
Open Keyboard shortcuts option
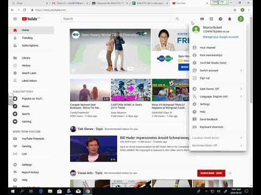pyautogui.click(x=217, y=127)
